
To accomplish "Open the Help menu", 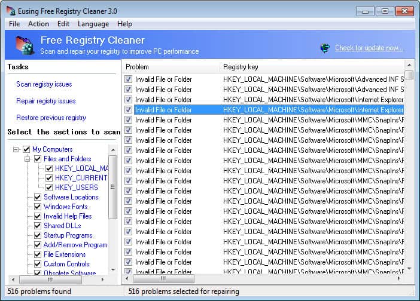I will point(124,24).
